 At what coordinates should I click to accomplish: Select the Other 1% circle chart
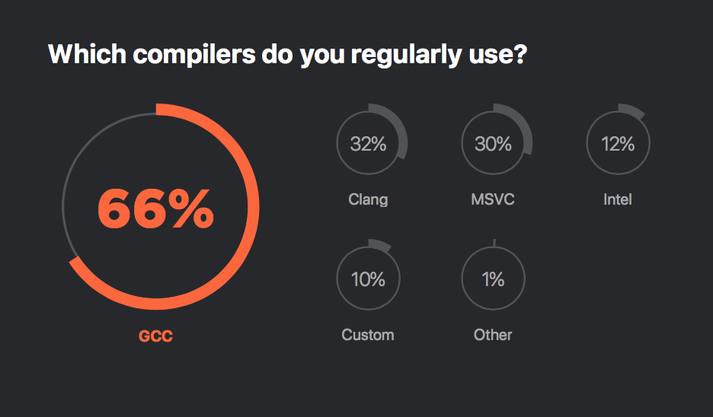[494, 275]
